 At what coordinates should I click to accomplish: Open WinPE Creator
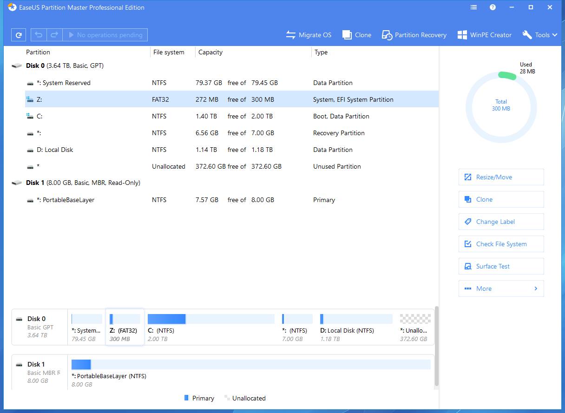tap(485, 35)
